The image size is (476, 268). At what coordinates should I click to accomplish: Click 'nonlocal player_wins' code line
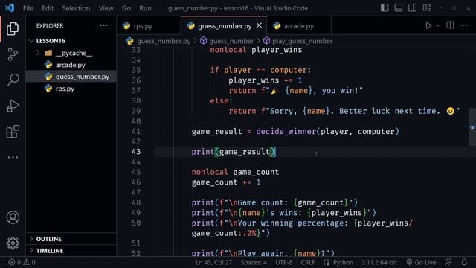click(x=256, y=50)
